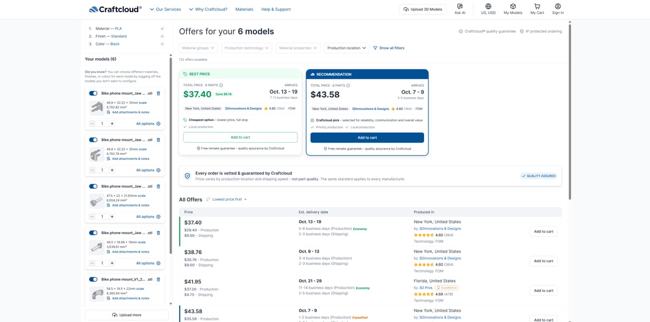The width and height of the screenshot is (650, 322).
Task: Delete the 46.5 × 18.98 × 19mm model
Action: [158, 233]
